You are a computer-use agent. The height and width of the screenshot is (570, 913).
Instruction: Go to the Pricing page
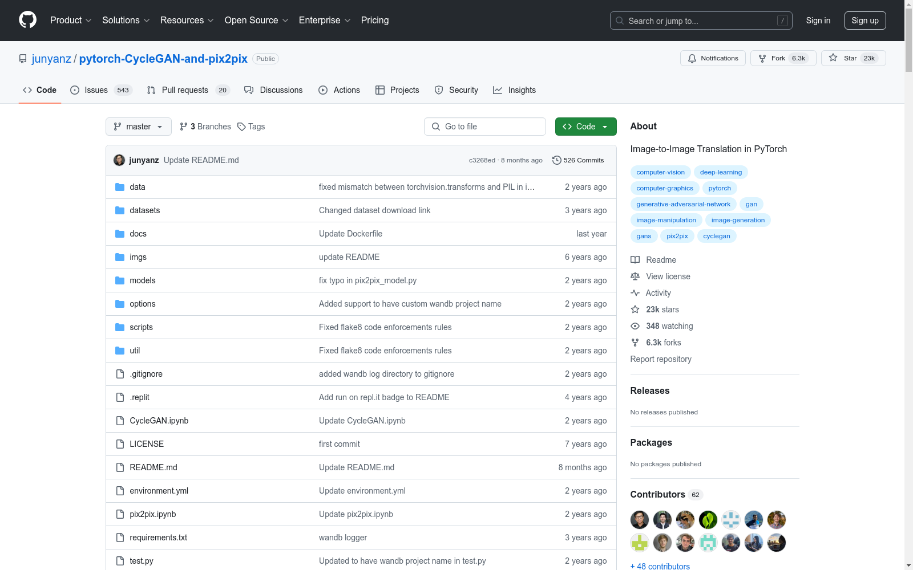[375, 20]
